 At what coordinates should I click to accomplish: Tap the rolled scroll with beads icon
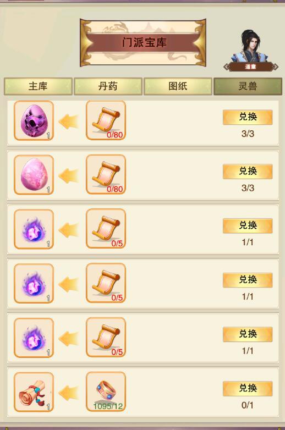[34, 392]
